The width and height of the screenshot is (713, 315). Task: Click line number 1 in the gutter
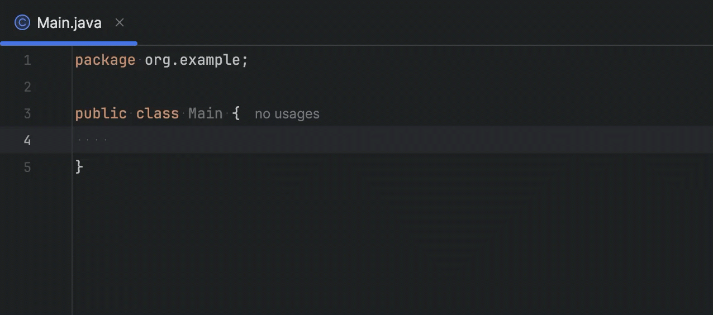point(27,60)
